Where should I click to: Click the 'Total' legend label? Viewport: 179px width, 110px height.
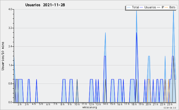(135, 7)
